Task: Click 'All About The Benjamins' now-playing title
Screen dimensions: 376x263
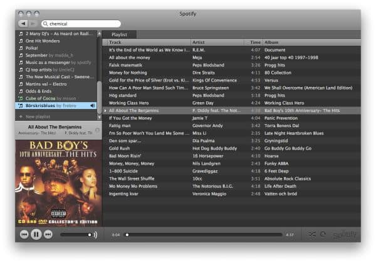Action: coord(55,127)
